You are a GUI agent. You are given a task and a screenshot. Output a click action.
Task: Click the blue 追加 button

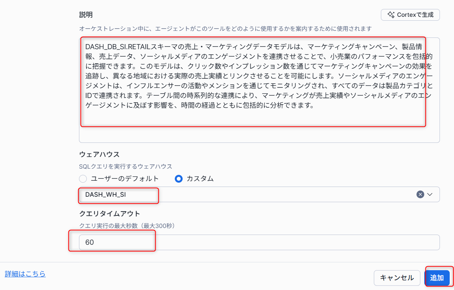(437, 278)
